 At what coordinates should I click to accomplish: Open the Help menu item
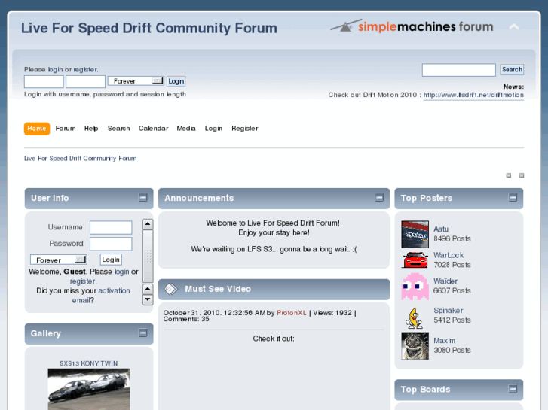91,129
